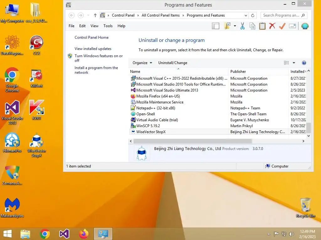Click the orange checkmark Properties icon
Screen dimensions: 321x240
282,26
